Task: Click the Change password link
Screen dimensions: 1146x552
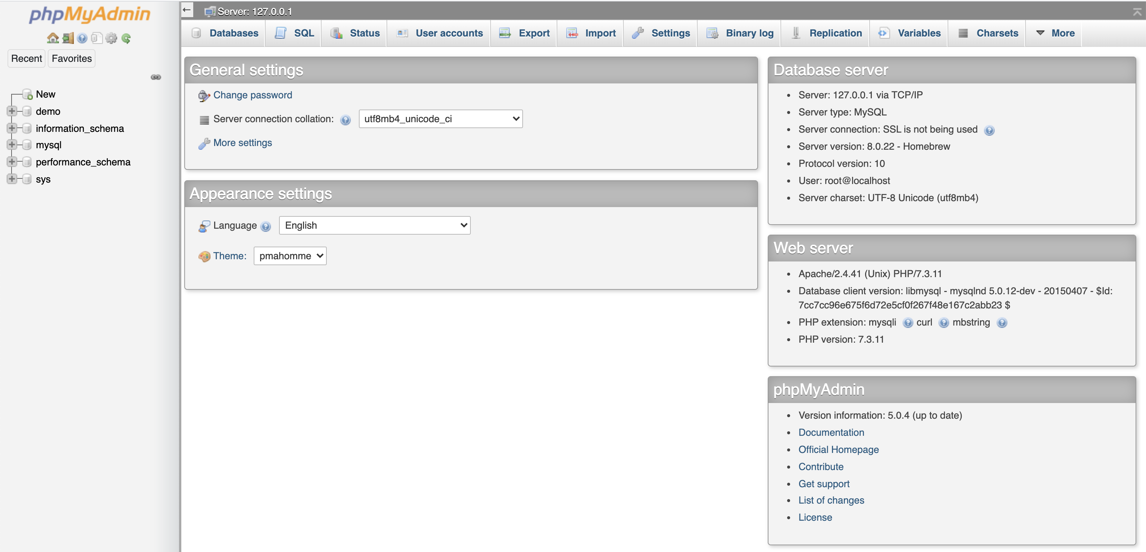Action: click(252, 95)
